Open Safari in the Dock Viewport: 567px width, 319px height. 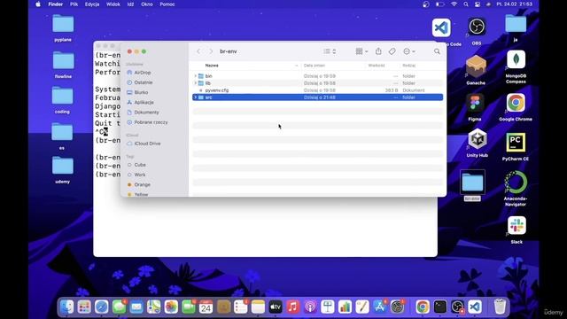pos(102,307)
